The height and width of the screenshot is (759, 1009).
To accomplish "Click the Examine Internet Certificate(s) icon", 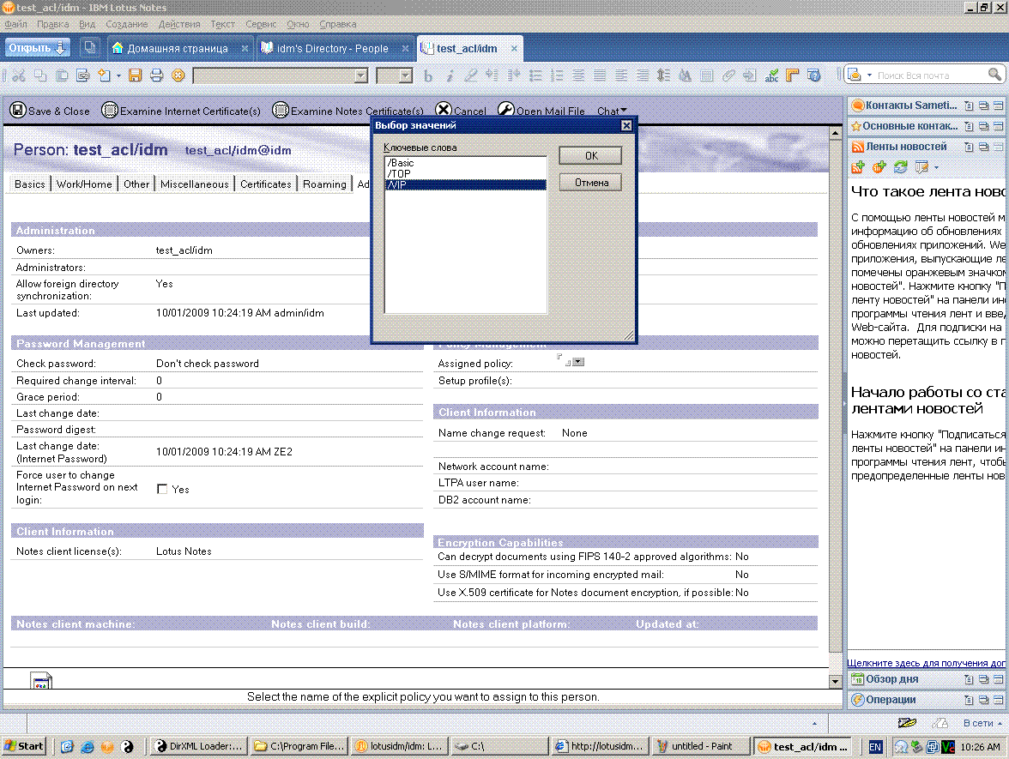I will (110, 110).
